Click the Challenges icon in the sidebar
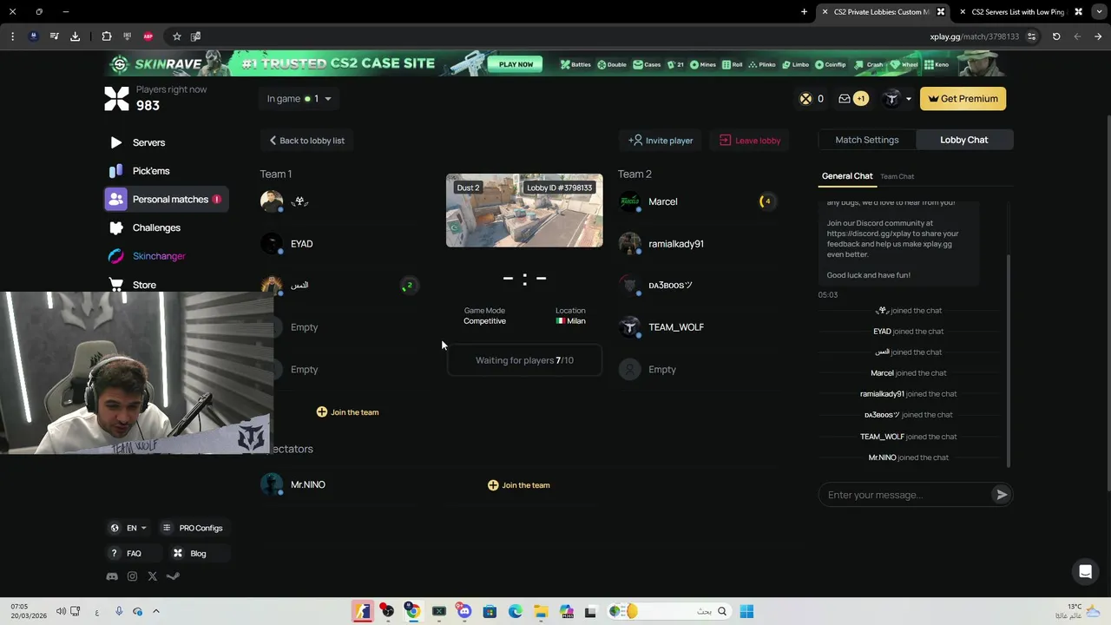This screenshot has height=625, width=1111. 116,227
